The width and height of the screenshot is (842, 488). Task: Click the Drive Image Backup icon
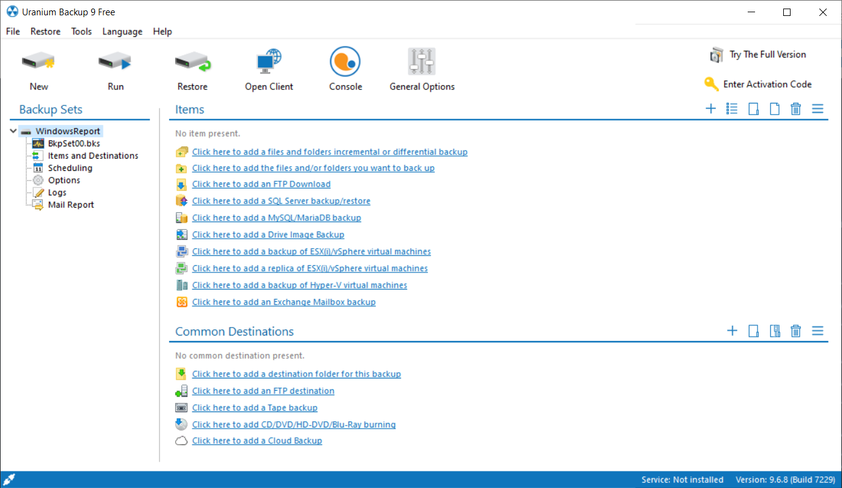181,235
